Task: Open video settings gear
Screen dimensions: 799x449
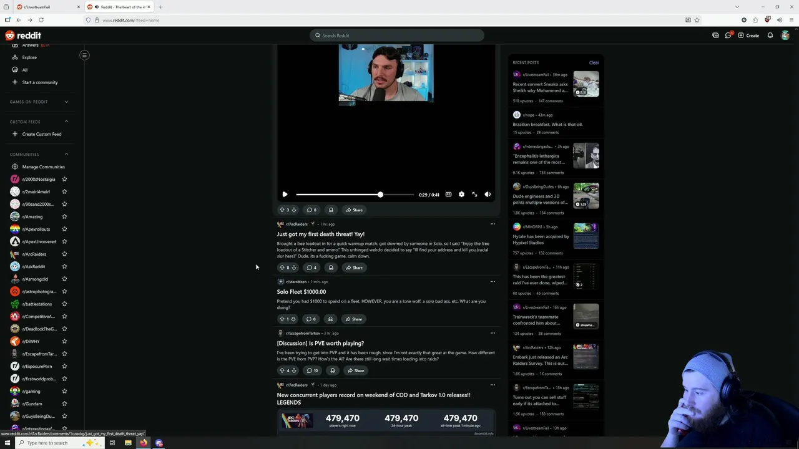Action: (461, 195)
